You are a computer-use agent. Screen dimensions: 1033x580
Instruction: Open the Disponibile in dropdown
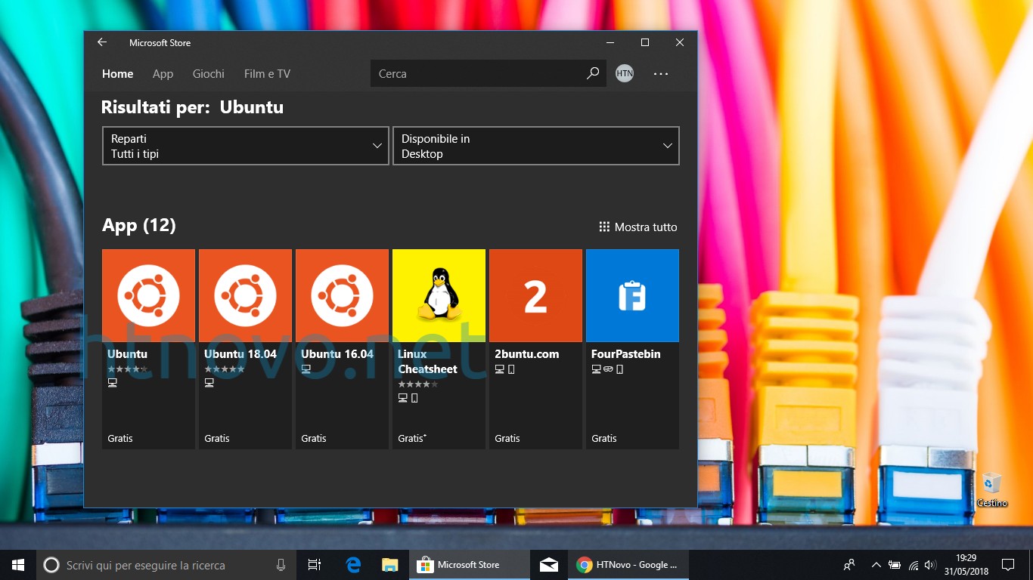tap(535, 146)
